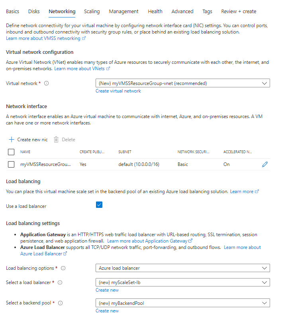
Task: Open the Select a backend pool dropdown
Action: (x=182, y=303)
